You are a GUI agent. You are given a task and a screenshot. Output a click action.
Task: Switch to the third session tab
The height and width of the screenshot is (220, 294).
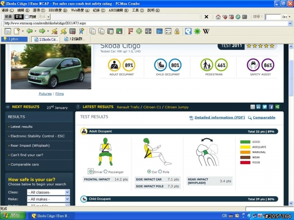click(74, 39)
